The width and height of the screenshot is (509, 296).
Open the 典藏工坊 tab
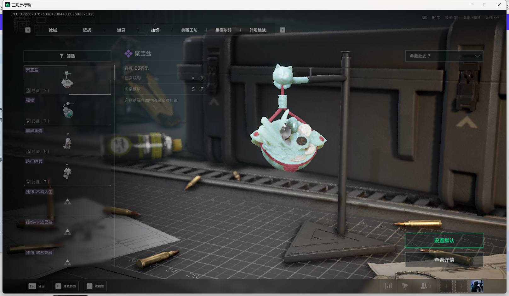(189, 30)
